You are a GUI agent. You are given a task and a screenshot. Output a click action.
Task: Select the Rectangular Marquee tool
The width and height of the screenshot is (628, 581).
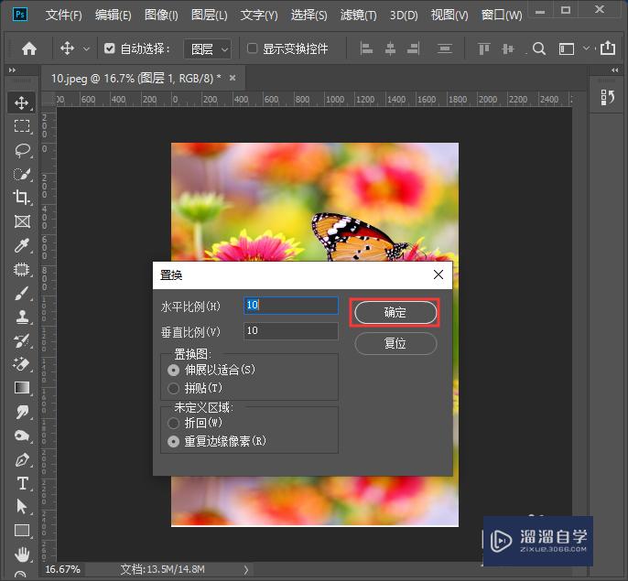point(22,126)
